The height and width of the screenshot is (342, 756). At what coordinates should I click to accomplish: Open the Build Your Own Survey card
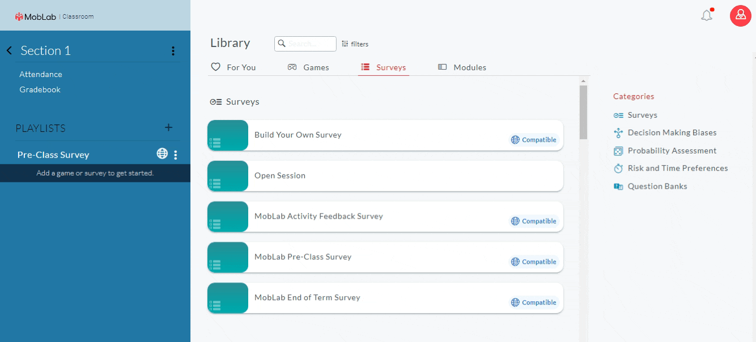(x=385, y=135)
